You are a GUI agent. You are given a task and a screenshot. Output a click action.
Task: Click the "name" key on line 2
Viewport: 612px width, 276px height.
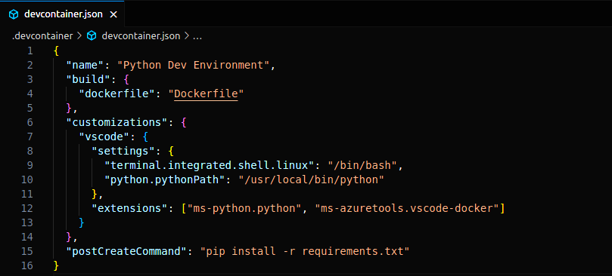[85, 65]
